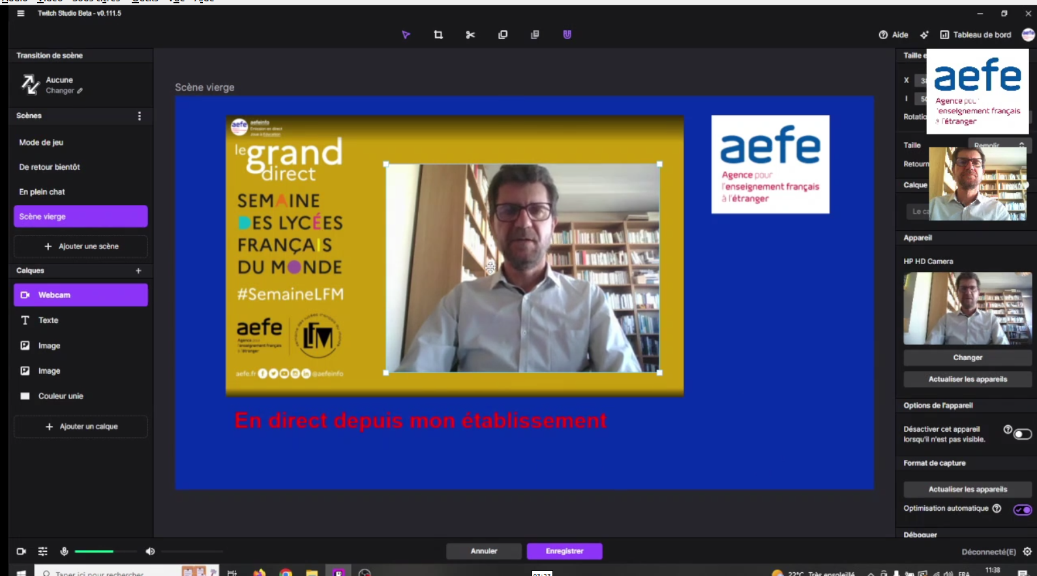Select the arrow selection tool
Screen dimensions: 1037x576
(406, 35)
